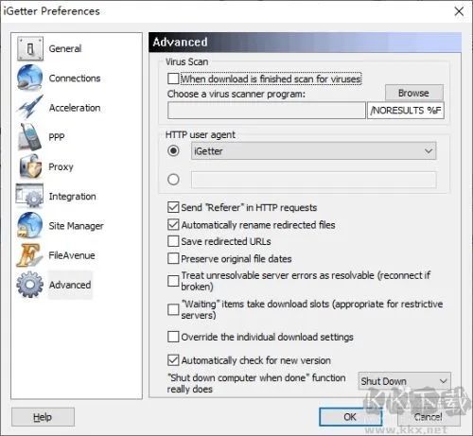473x436 pixels.
Task: Select the PPP phone icon
Action: click(x=30, y=137)
